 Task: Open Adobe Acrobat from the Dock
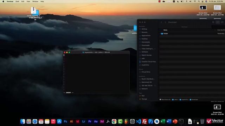click(x=108, y=121)
